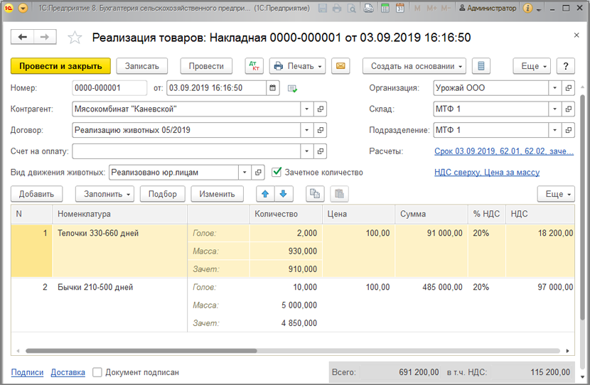Click Провести button
Viewport: 590px width, 385px height.
[206, 66]
